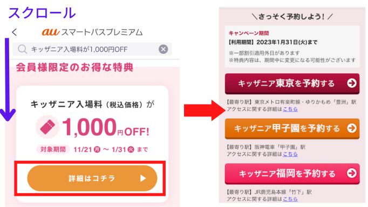The image size is (368, 207).
Task: Click the search field with キッザニア入場料 text
Action: point(92,49)
